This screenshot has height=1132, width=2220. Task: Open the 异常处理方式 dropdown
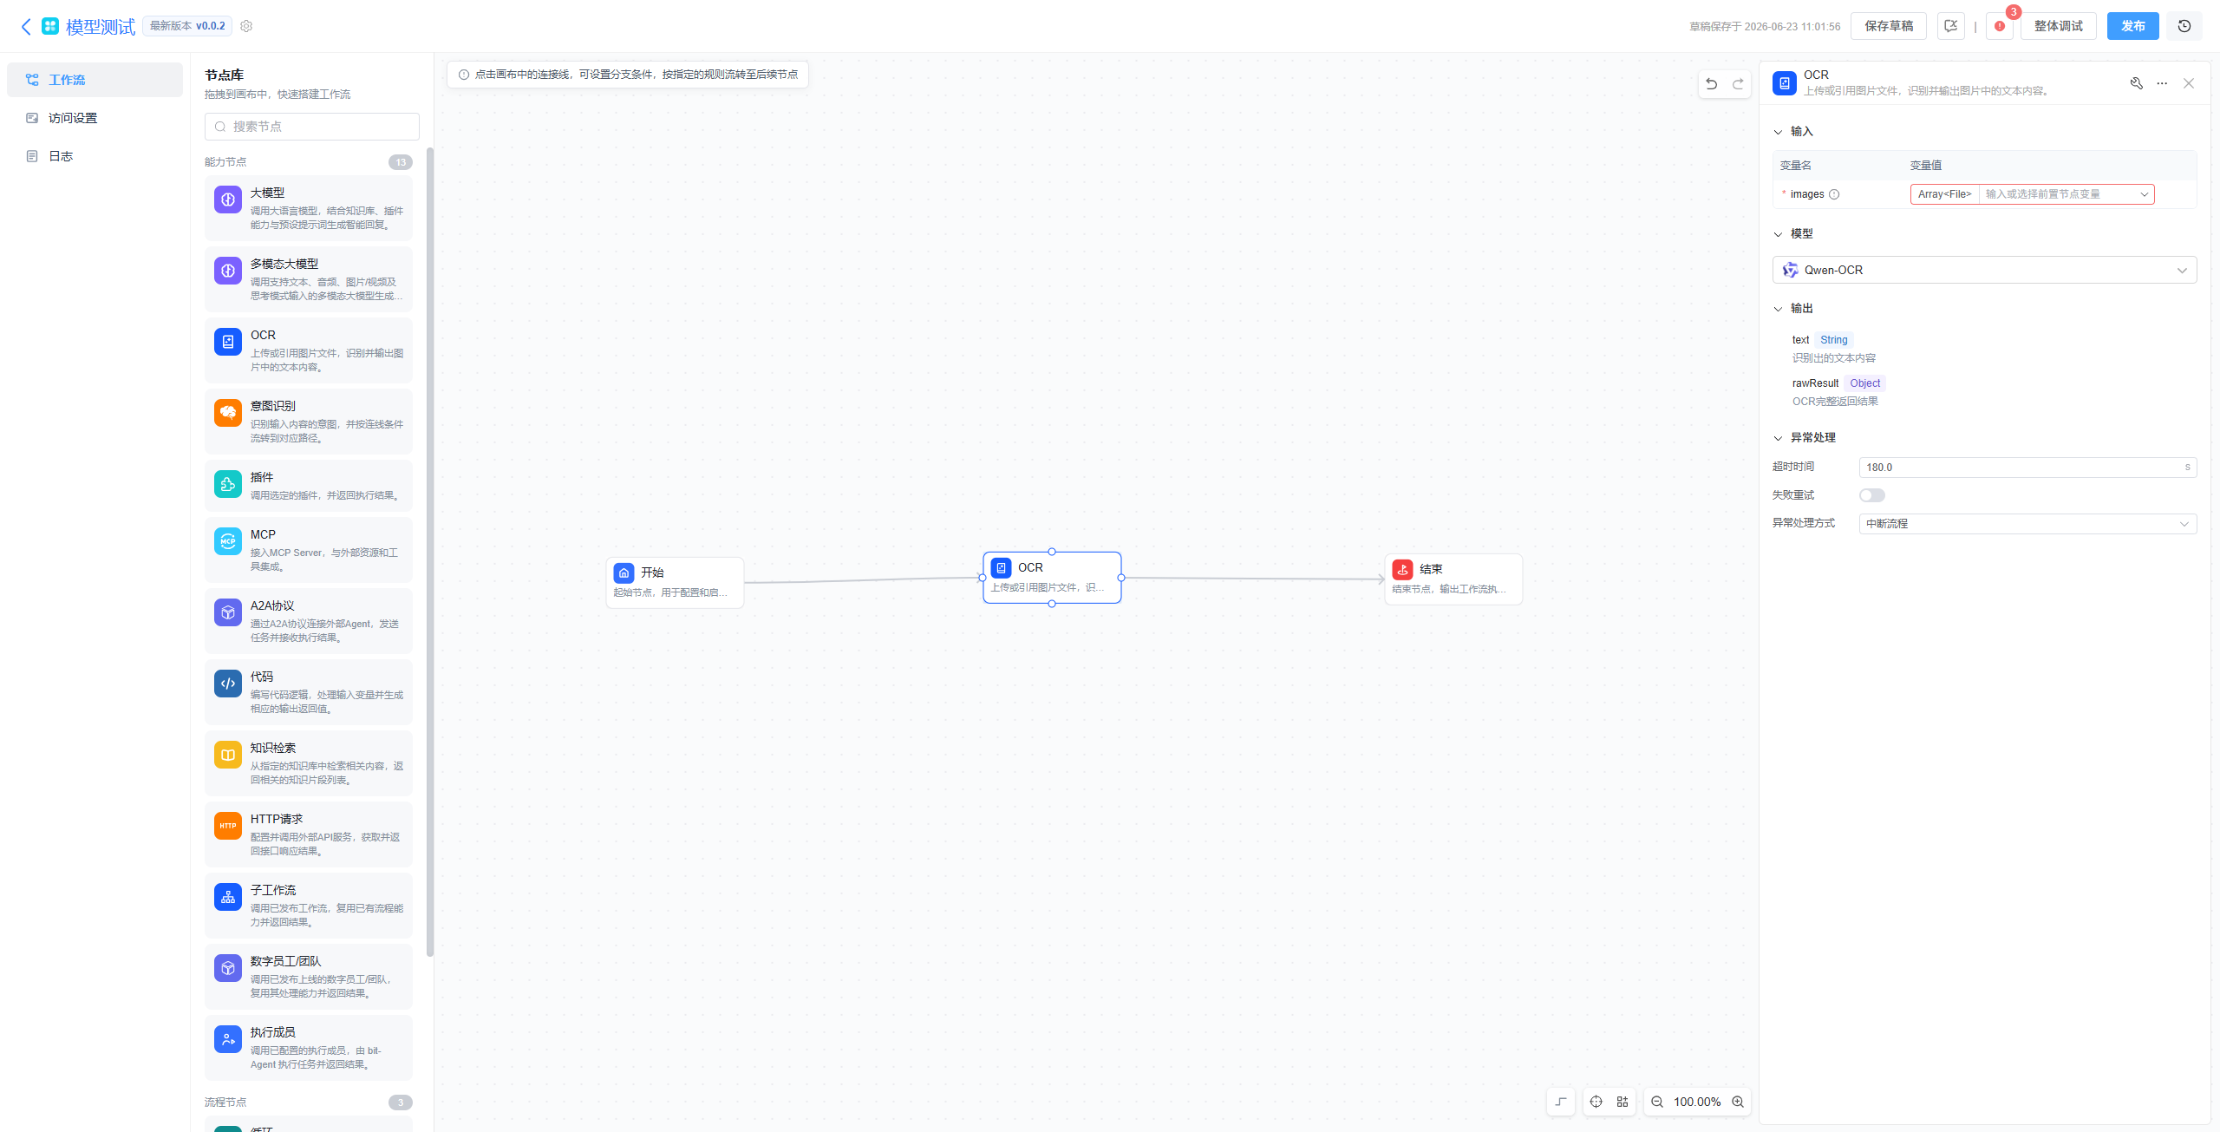click(x=2027, y=524)
